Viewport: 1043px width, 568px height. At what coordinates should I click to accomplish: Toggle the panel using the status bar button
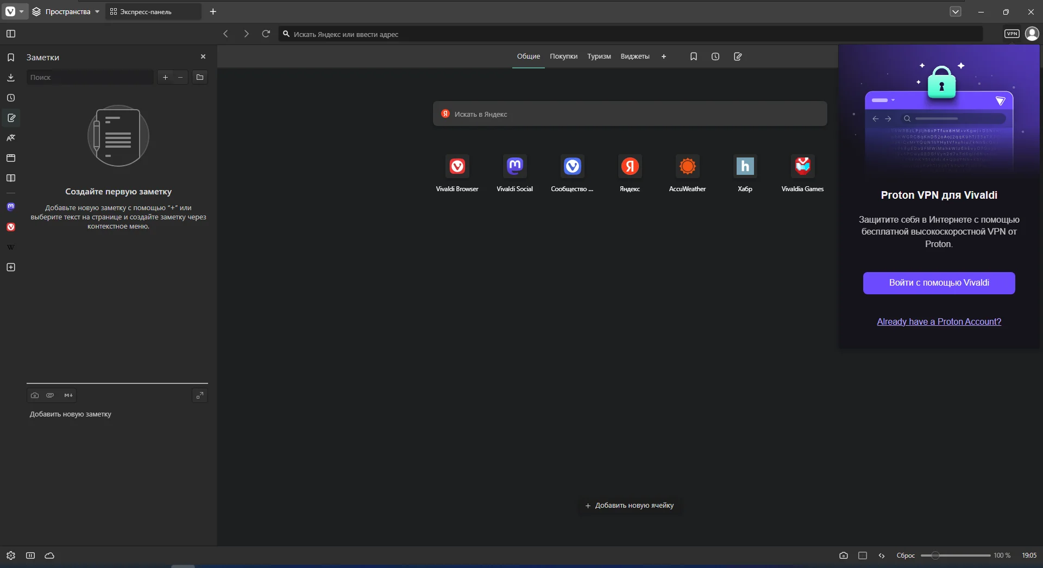[x=30, y=556]
